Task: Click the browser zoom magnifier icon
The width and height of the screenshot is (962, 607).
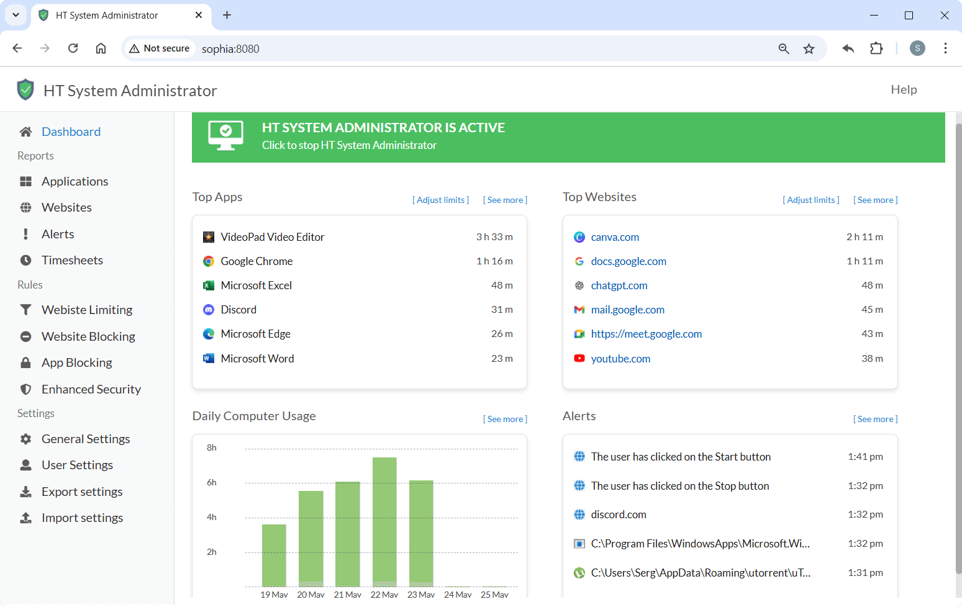Action: point(784,48)
